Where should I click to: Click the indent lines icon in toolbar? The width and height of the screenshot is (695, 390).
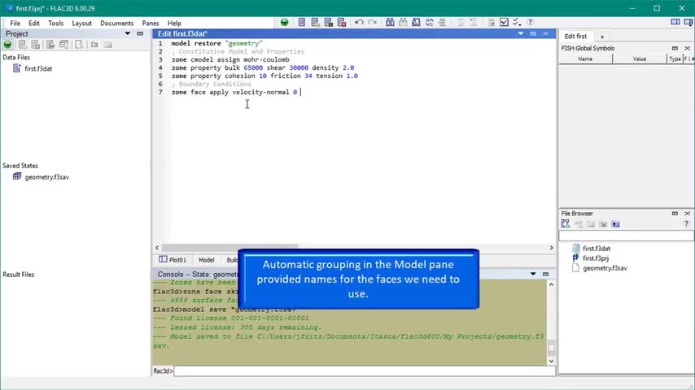pyautogui.click(x=442, y=22)
